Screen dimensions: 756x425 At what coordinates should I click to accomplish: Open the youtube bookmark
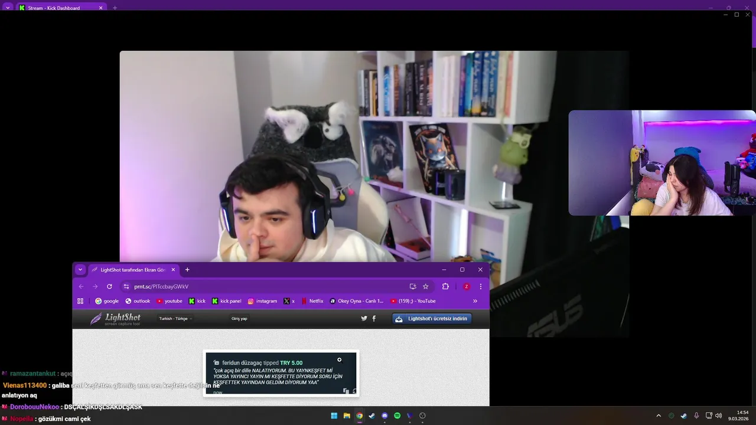(170, 301)
